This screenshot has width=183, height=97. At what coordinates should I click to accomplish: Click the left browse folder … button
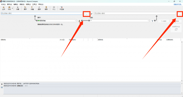pyautogui.click(x=87, y=14)
